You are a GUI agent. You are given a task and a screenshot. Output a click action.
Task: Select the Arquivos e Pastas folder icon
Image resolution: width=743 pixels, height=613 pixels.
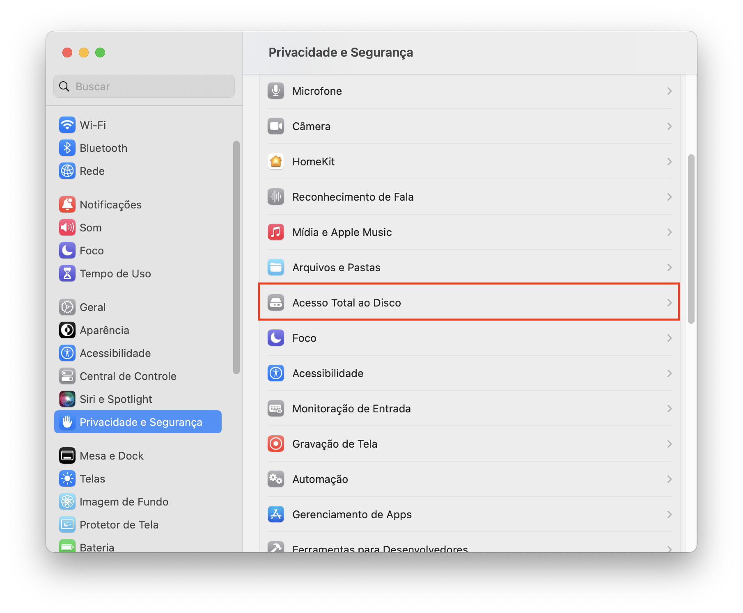pos(276,267)
